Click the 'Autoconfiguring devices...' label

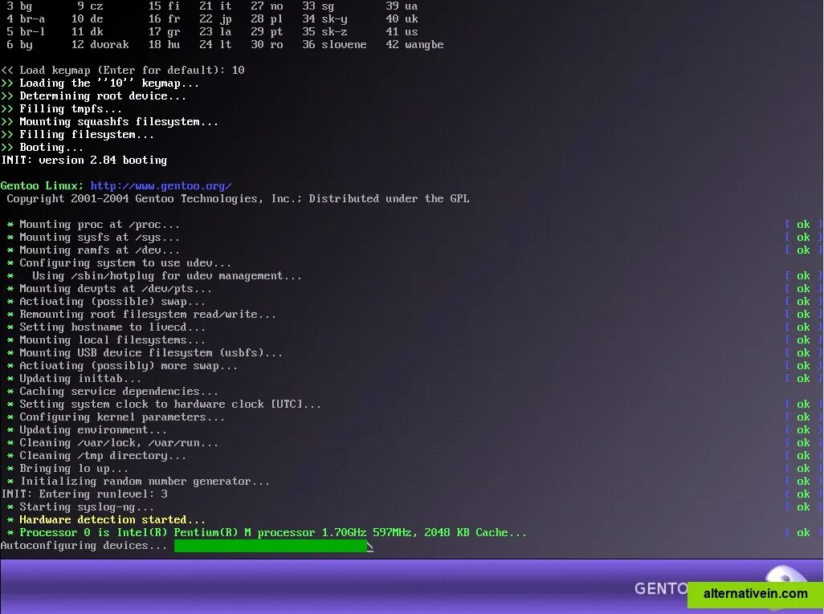[x=84, y=546]
